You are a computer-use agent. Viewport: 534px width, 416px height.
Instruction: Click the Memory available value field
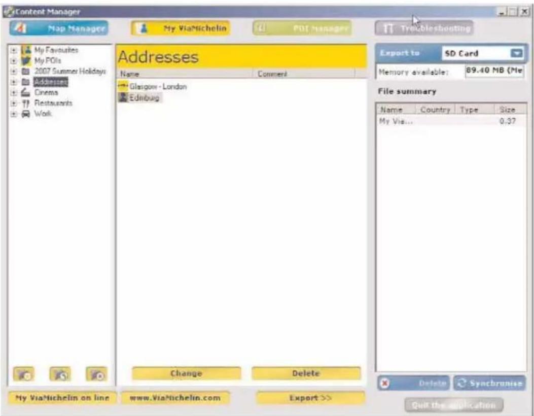pos(494,71)
